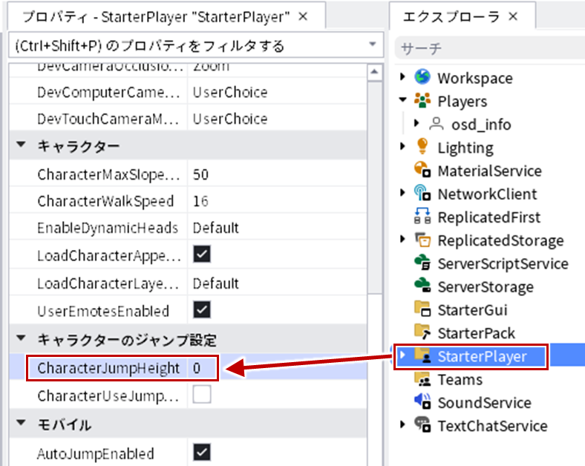Screen dimensions: 585x466
Task: Expand the NetworkClient tree node
Action: point(402,193)
